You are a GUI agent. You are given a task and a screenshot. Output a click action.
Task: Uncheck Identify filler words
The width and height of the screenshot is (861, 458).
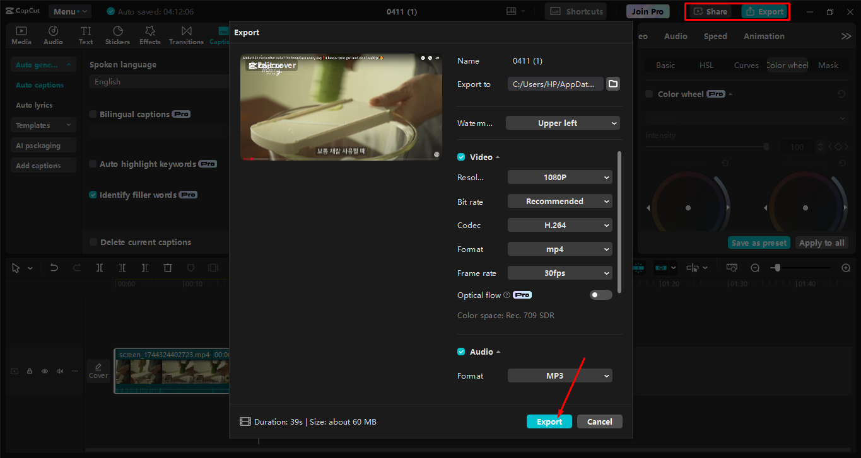click(x=92, y=195)
